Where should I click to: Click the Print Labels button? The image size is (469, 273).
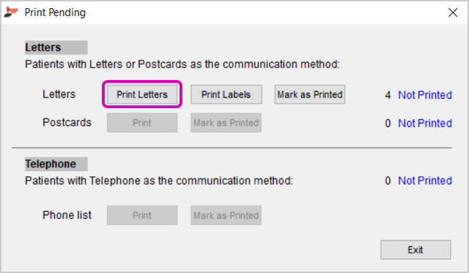(x=226, y=95)
